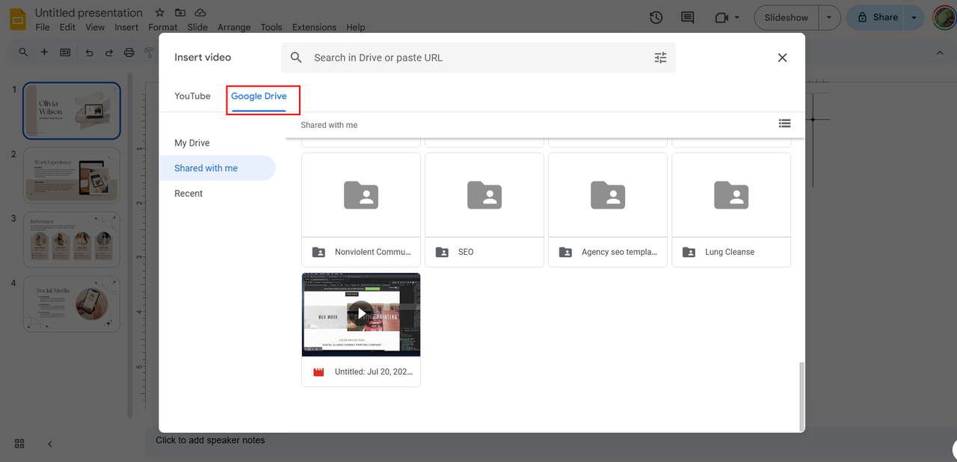957x462 pixels.
Task: Open the Slideshow dropdown arrow
Action: (829, 17)
